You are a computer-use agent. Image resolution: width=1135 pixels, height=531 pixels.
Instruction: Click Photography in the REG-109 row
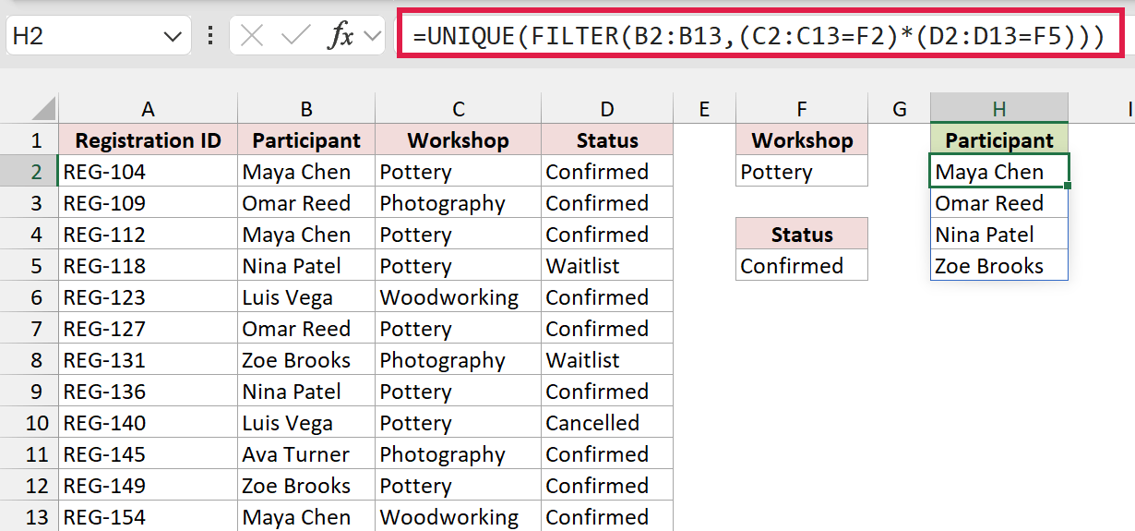click(x=459, y=203)
